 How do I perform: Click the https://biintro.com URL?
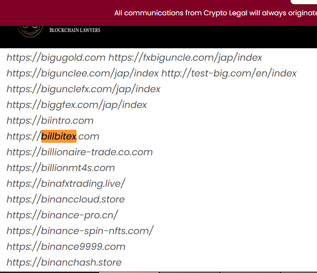coord(50,121)
